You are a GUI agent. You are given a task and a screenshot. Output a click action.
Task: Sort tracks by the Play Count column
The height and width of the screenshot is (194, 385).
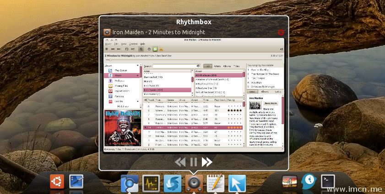click(220, 100)
